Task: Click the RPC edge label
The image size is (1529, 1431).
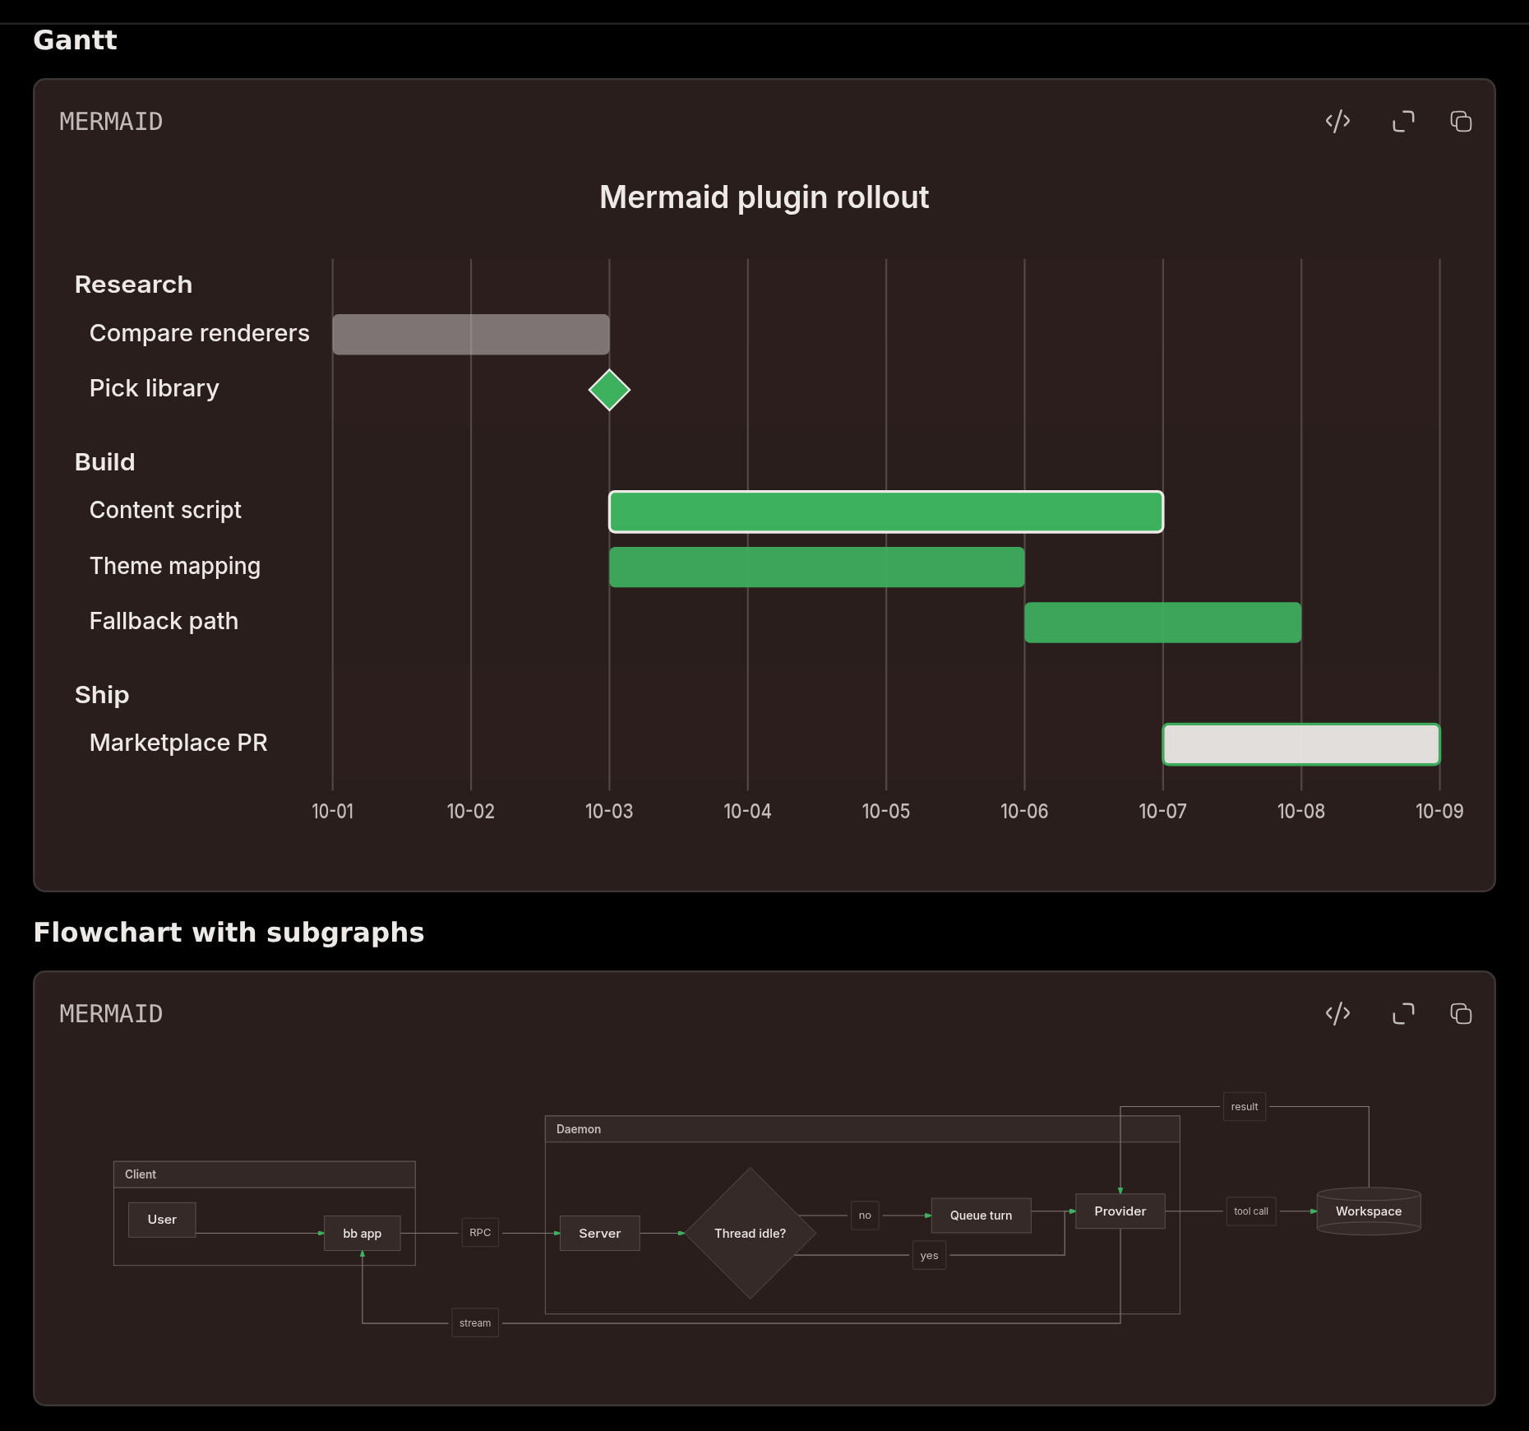Action: pos(480,1233)
